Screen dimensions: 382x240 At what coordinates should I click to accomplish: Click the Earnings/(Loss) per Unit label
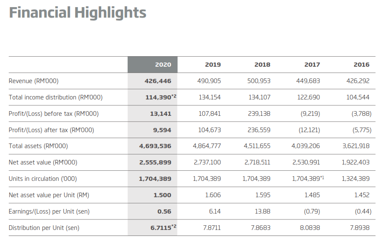[49, 211]
